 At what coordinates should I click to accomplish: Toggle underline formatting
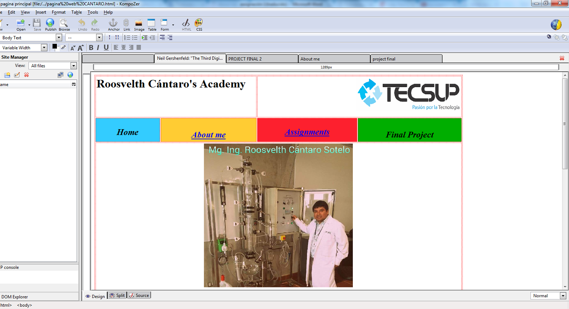coord(106,47)
